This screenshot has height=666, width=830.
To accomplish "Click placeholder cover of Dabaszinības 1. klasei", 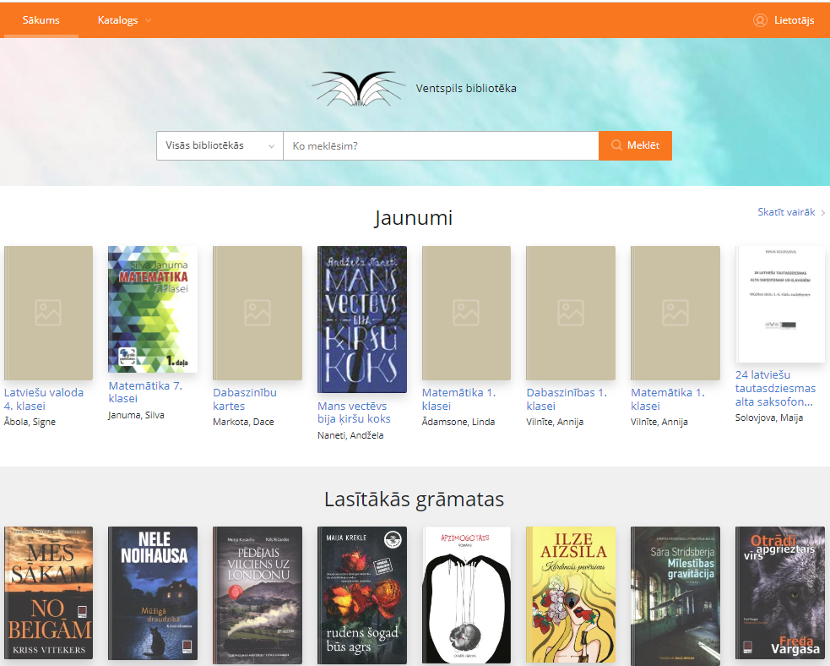I will click(x=571, y=313).
